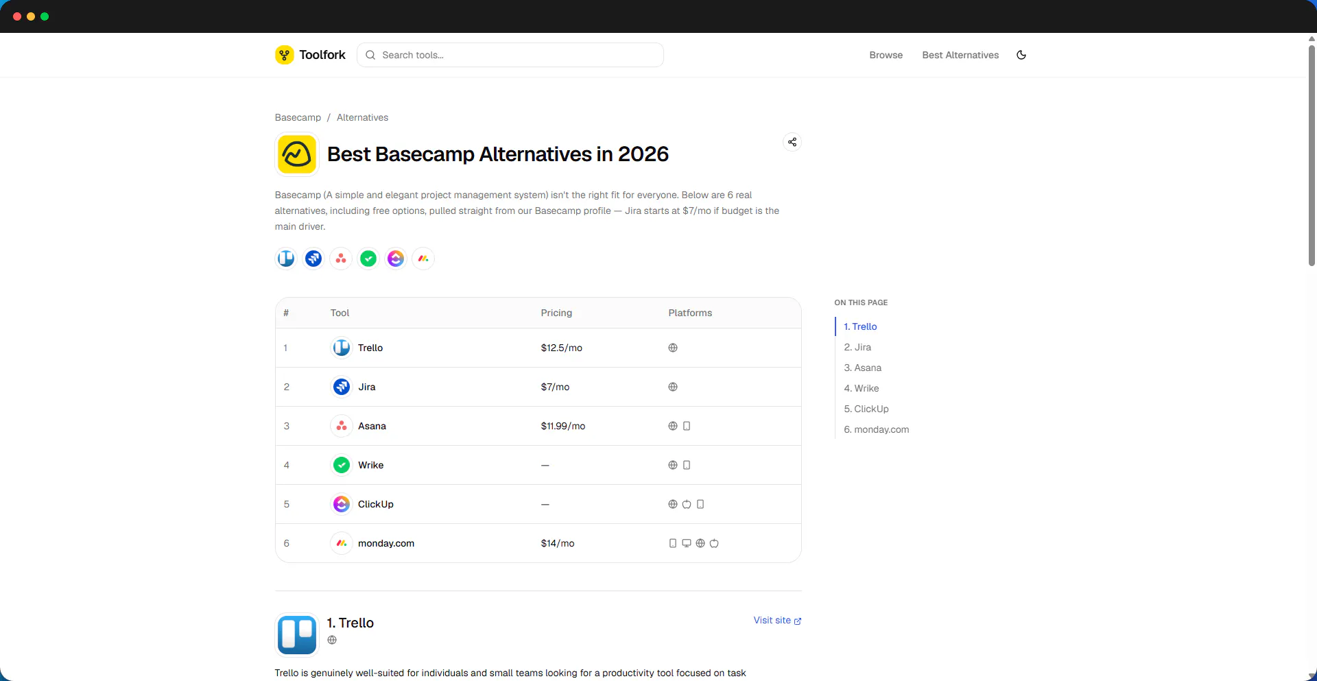Screen dimensions: 1317x681
Task: Click the $11.99/mo price cell
Action: tap(563, 426)
